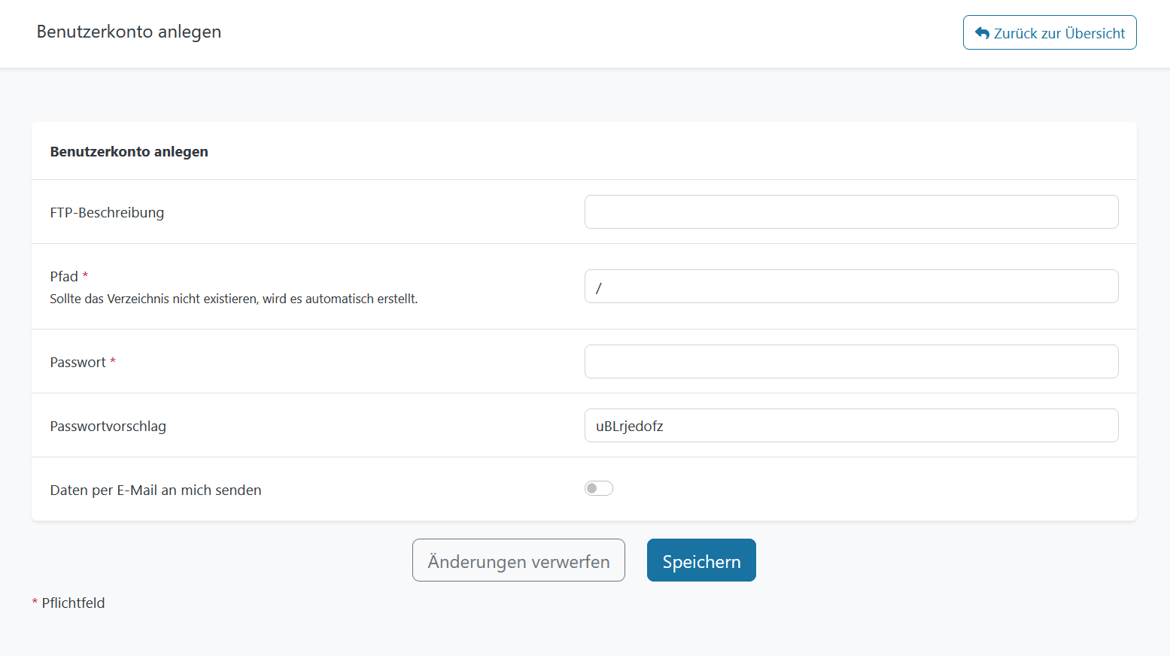Click the 'Passwortvorschlag' label
The width and height of the screenshot is (1170, 656).
point(108,427)
